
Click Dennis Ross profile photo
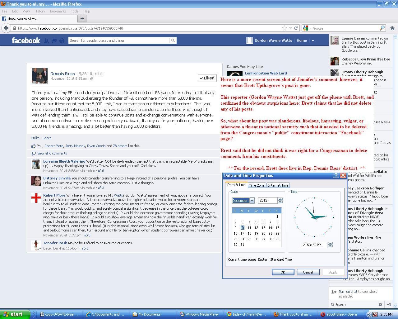tap(40, 76)
